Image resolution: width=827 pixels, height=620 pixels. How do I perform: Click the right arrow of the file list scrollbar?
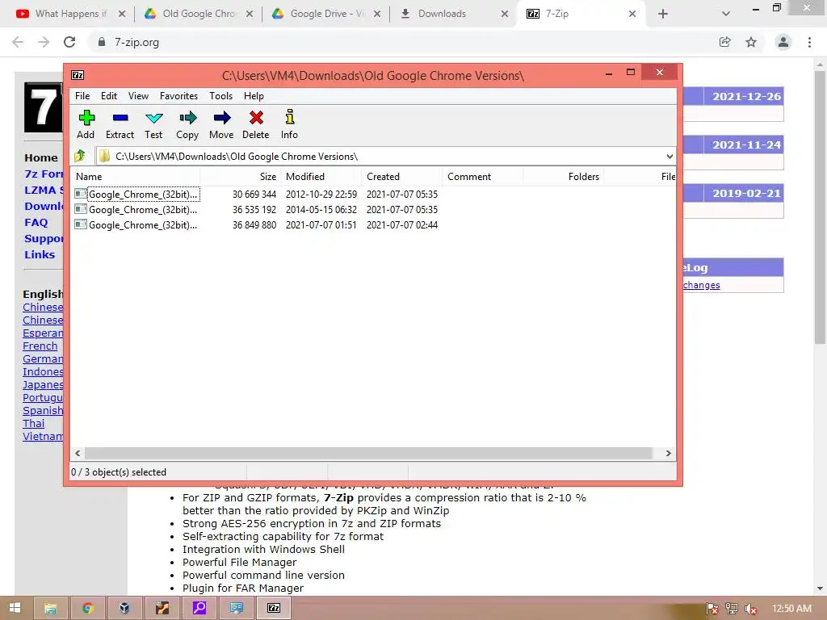[668, 453]
